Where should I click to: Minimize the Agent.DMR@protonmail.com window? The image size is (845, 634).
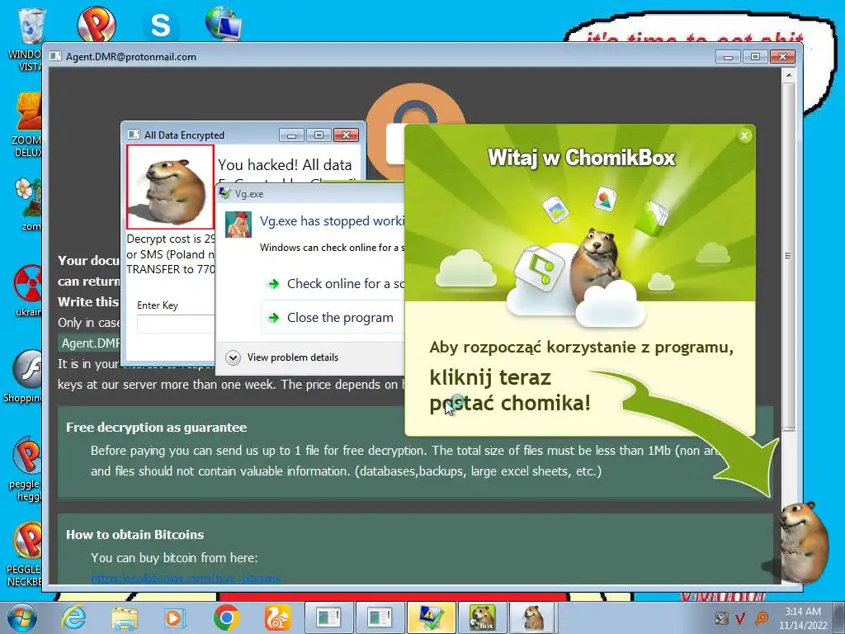click(x=728, y=56)
